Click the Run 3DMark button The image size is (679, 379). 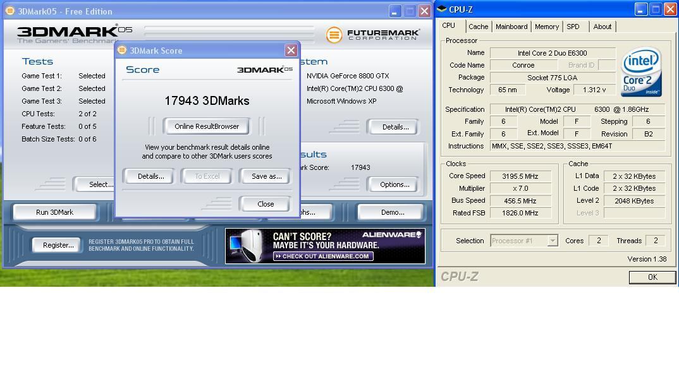[54, 212]
